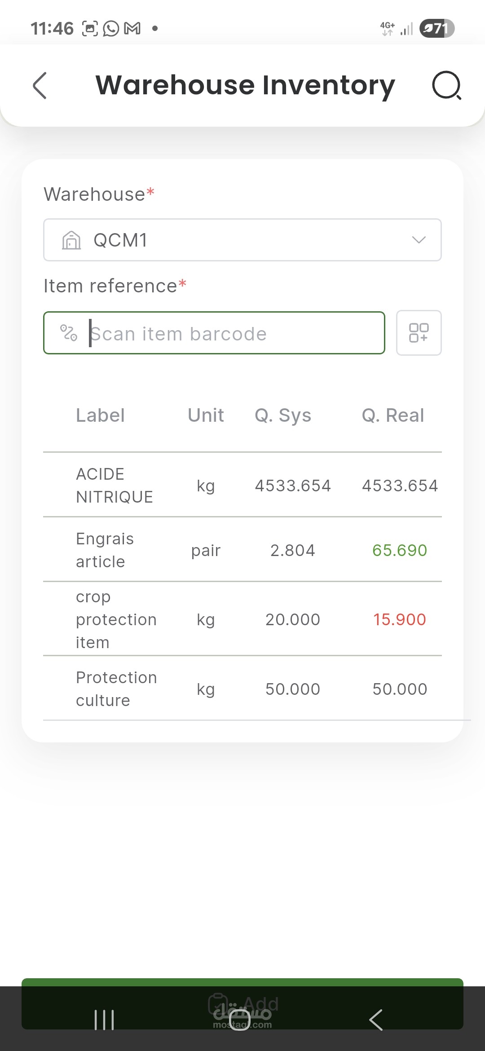The height and width of the screenshot is (1051, 485).
Task: Tap the Q. Sys column header
Action: (283, 415)
